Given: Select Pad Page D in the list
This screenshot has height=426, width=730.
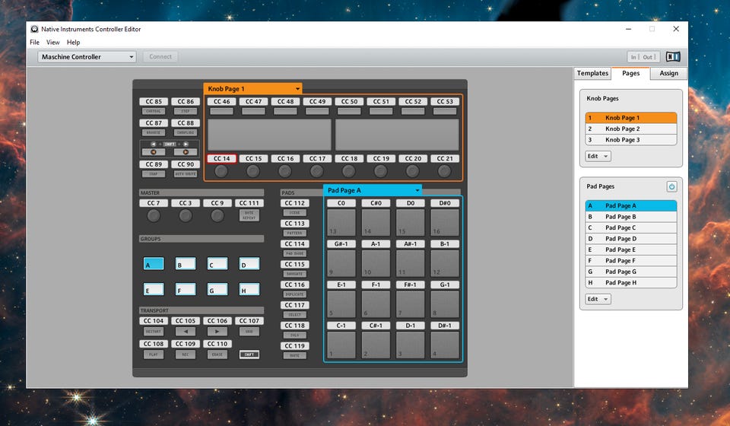Looking at the screenshot, I should [630, 238].
